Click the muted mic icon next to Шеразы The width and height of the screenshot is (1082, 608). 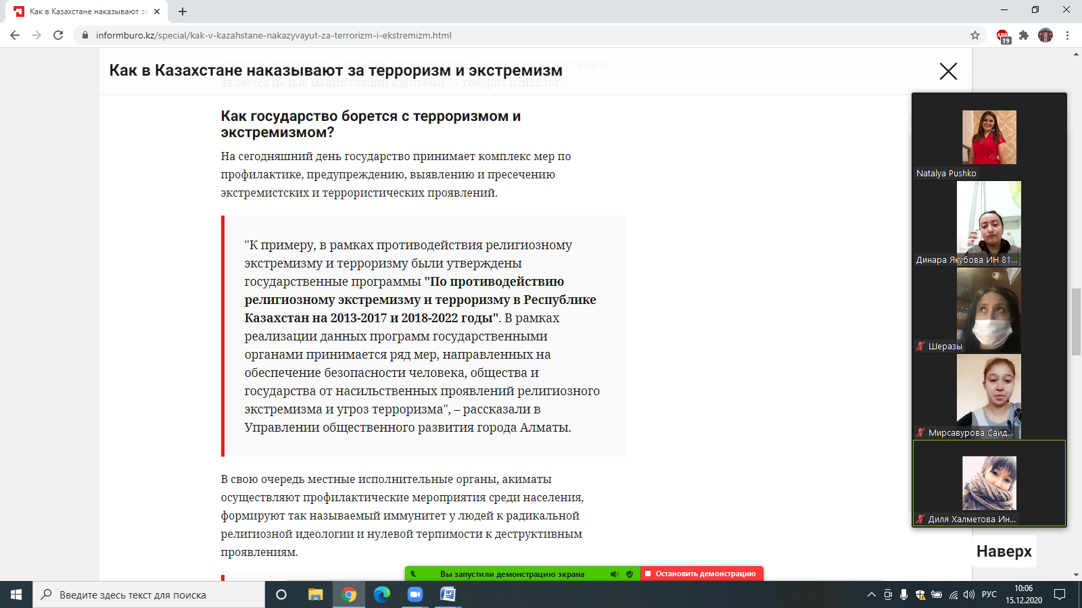pyautogui.click(x=920, y=346)
